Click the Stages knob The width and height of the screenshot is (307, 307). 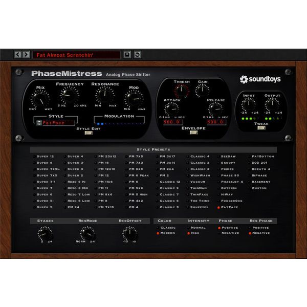[45, 233]
